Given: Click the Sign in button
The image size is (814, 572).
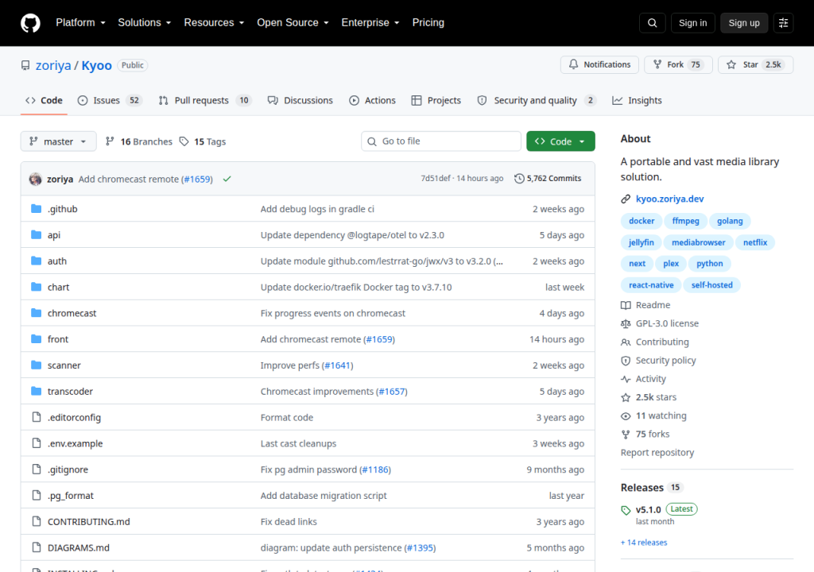Looking at the screenshot, I should tap(692, 23).
